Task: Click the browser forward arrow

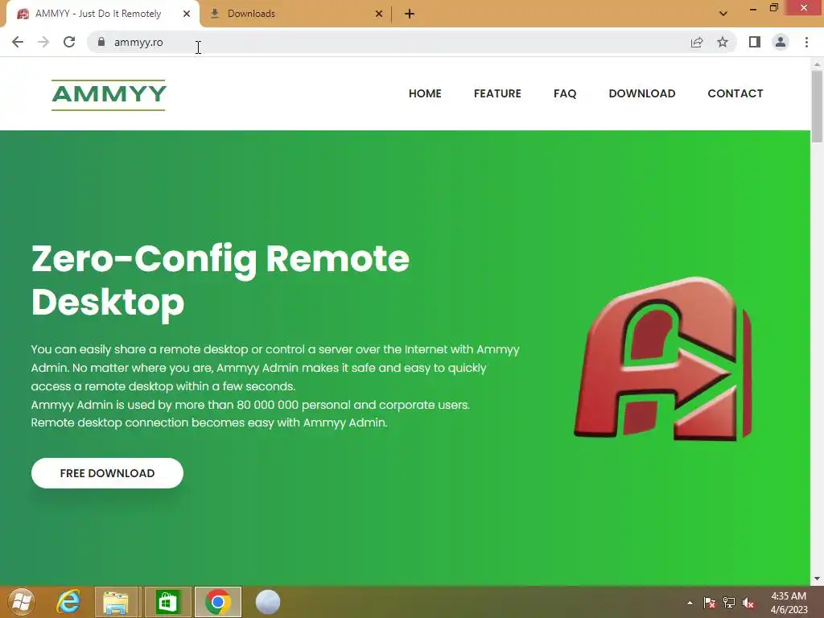Action: click(x=43, y=42)
